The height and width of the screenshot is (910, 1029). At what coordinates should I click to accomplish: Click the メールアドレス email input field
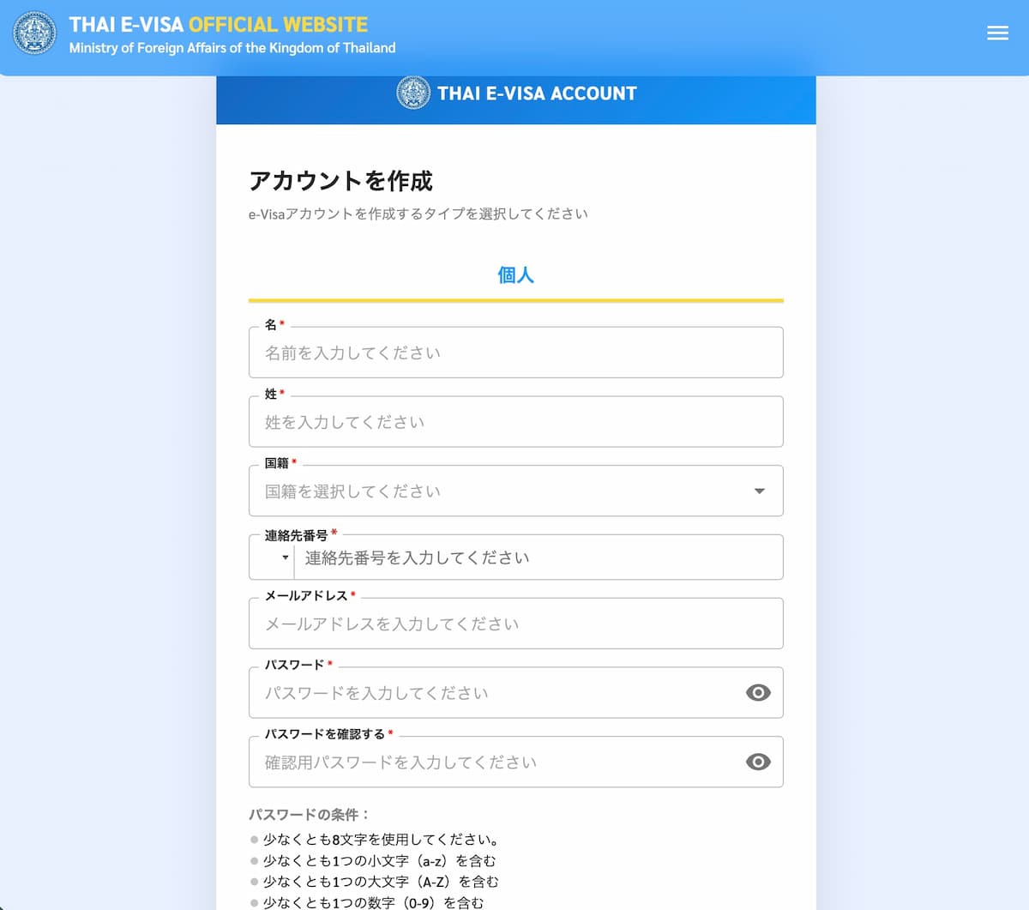(516, 624)
